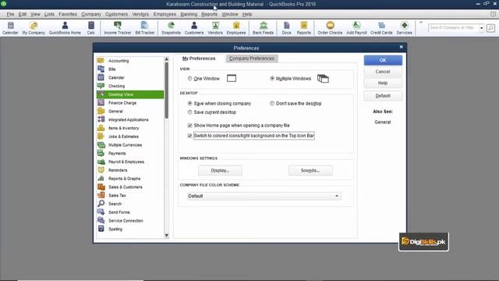Open Credit Cards icon

point(381,28)
